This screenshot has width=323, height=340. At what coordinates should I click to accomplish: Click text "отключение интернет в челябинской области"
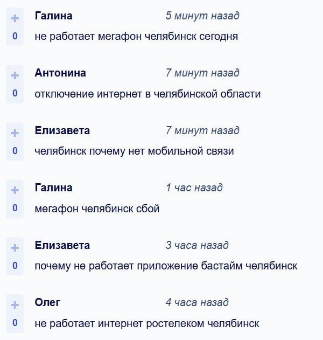(148, 94)
